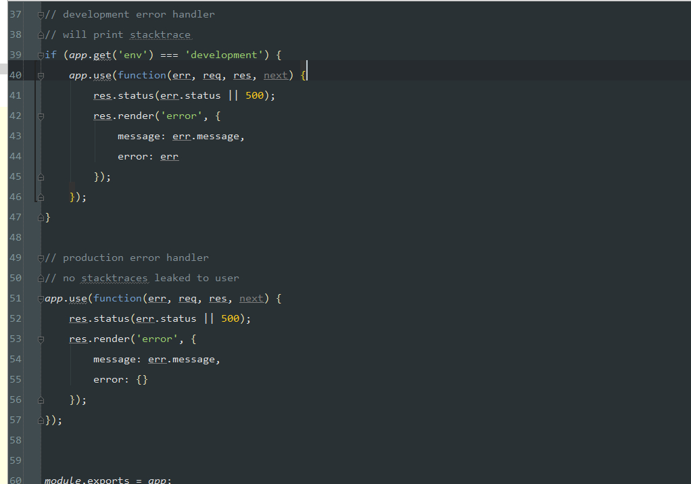The height and width of the screenshot is (484, 691).
Task: Click the fold marker beside closing brace 47
Action: pos(39,217)
